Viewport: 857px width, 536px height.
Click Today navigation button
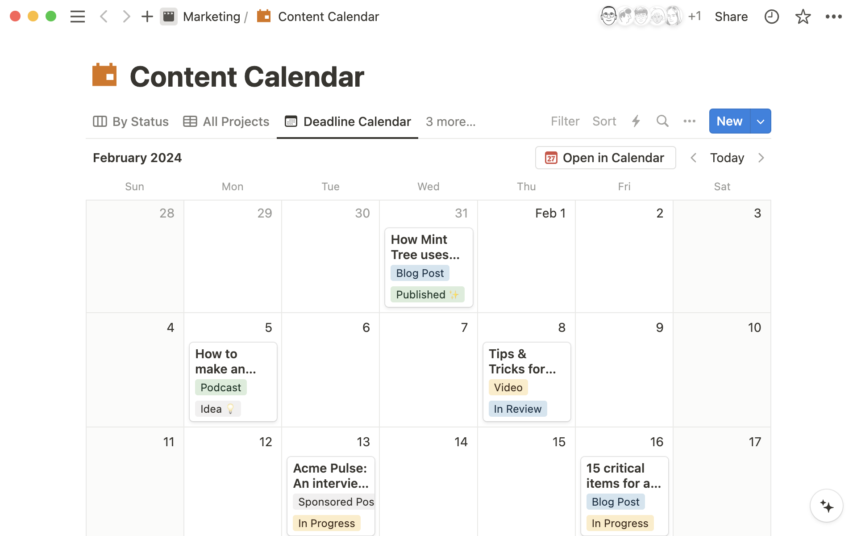pyautogui.click(x=727, y=157)
